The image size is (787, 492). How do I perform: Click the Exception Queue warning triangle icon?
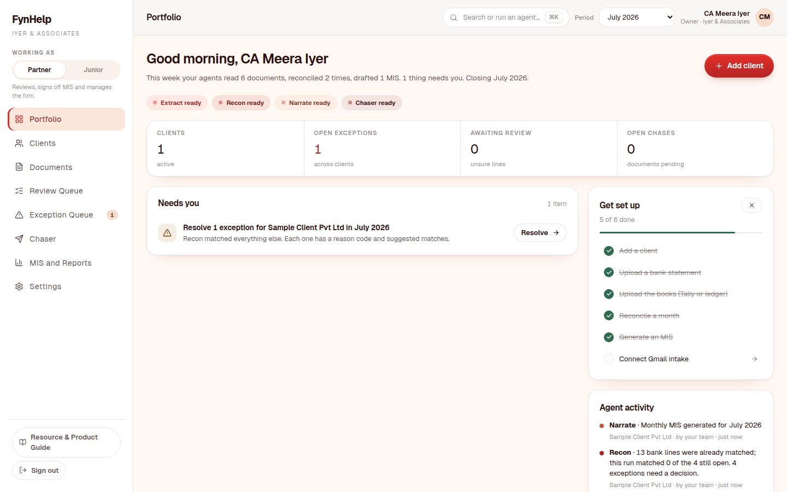click(x=19, y=215)
